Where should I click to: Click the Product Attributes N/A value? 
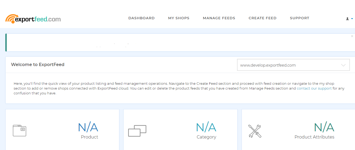coord(324,128)
